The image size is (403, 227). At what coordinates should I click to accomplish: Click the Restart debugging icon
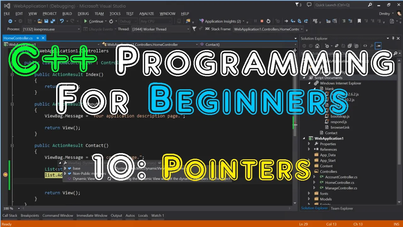click(268, 21)
